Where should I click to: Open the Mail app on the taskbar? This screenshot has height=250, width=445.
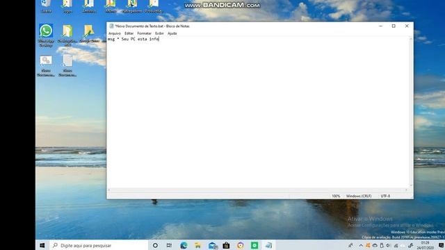(213, 245)
